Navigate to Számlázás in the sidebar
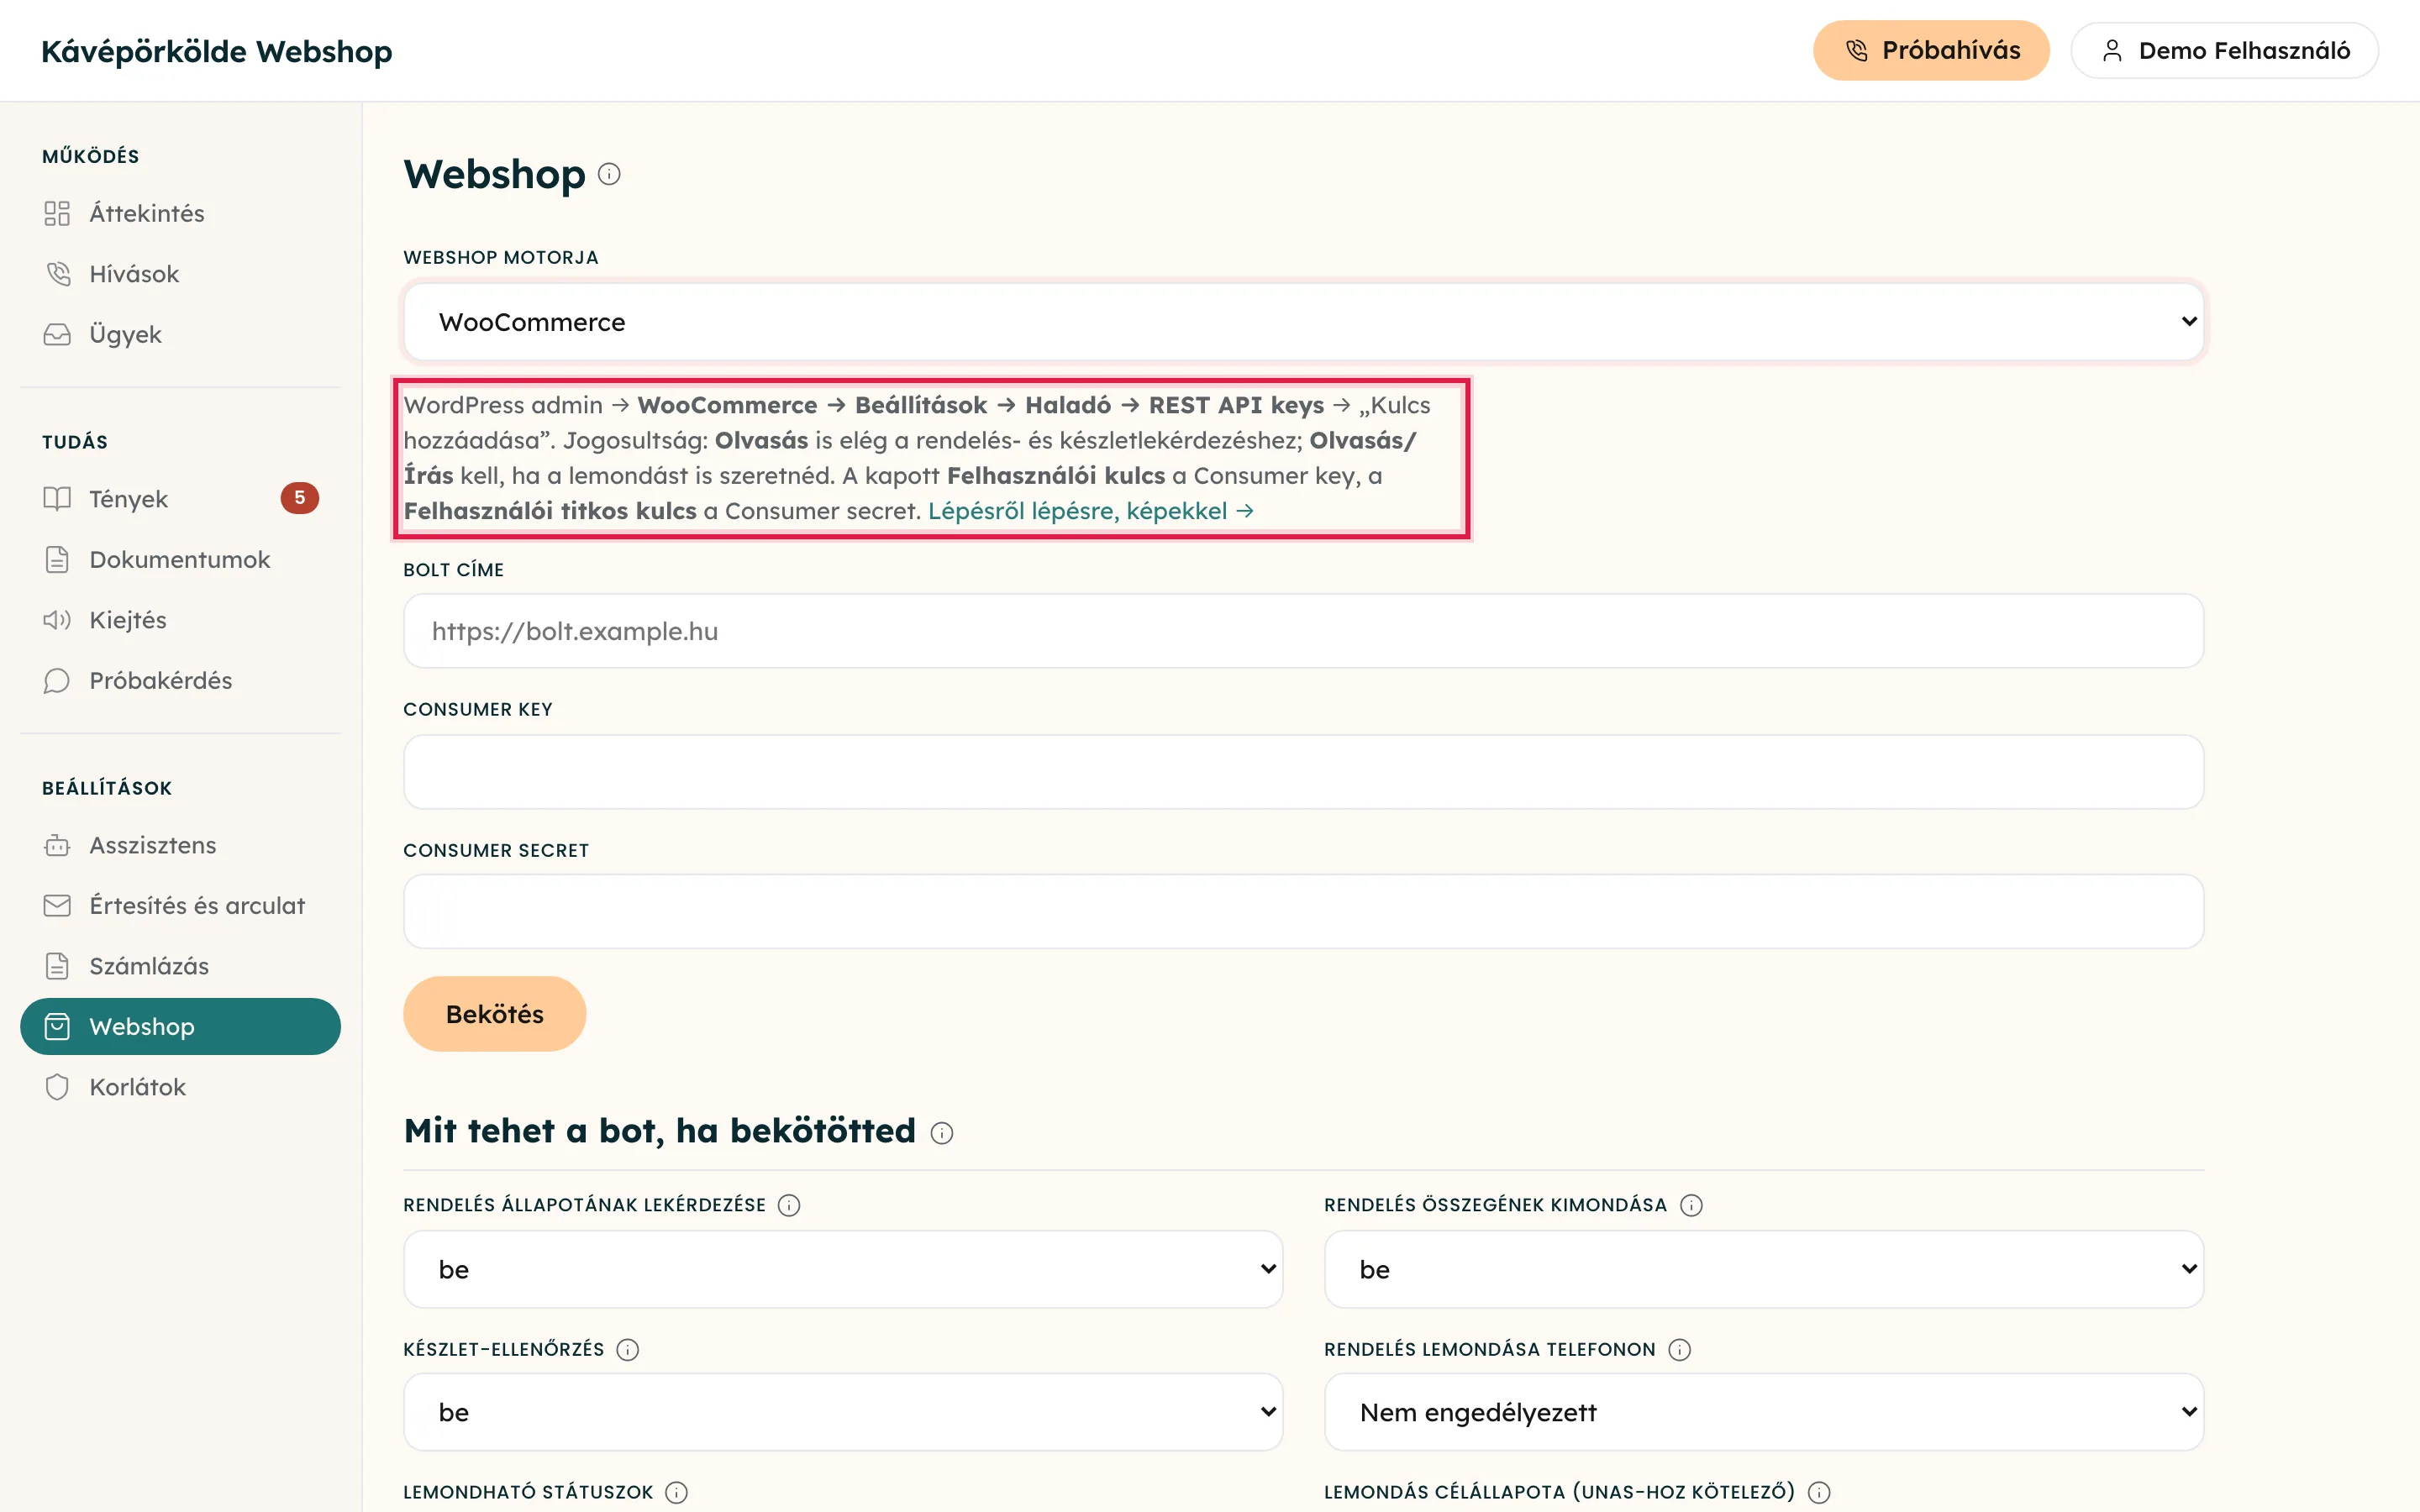The width and height of the screenshot is (2420, 1512). point(180,966)
